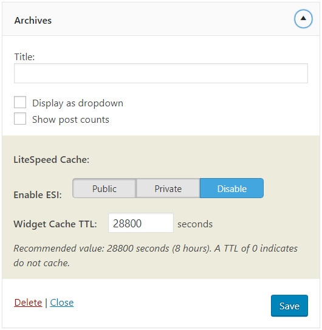Click the Archives widget header title
Image resolution: width=322 pixels, height=330 pixels.
point(33,21)
